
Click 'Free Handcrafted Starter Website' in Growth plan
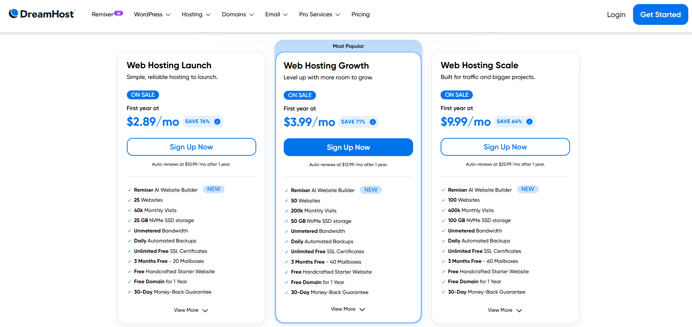click(x=331, y=272)
